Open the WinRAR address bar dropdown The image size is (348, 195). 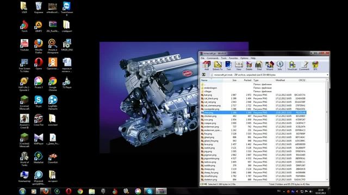[327, 75]
